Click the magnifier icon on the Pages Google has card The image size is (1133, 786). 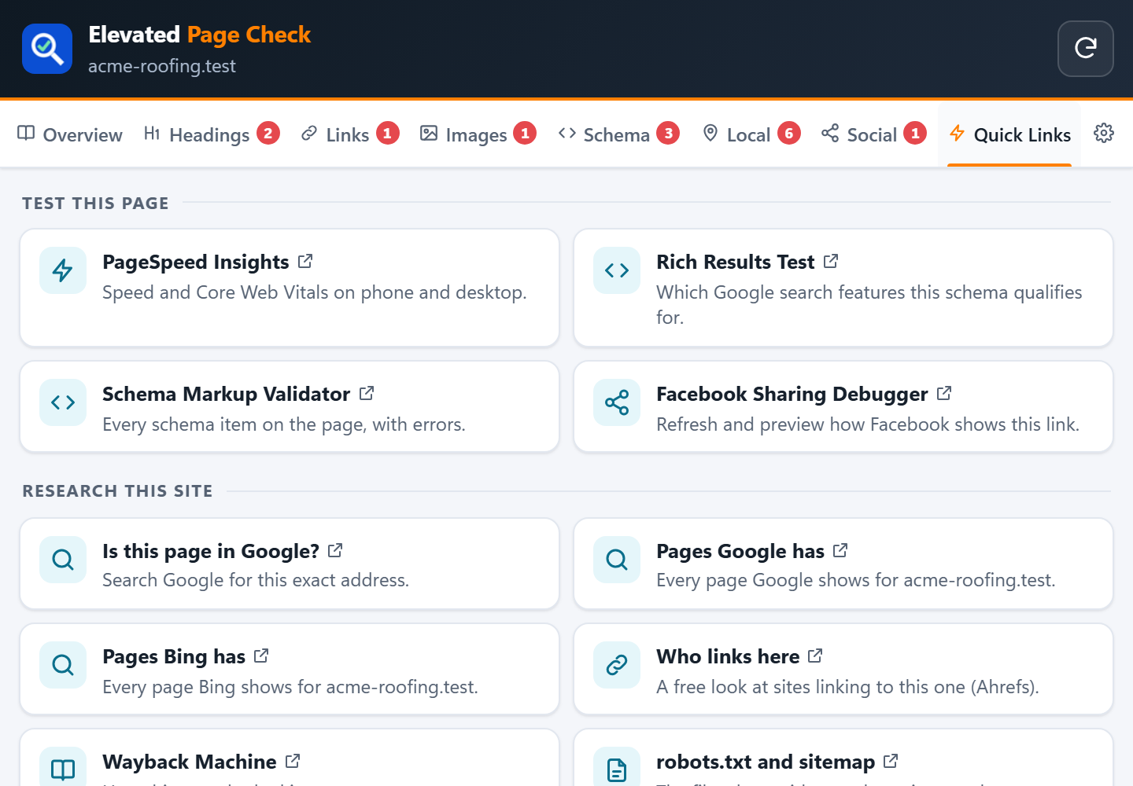pyautogui.click(x=617, y=560)
